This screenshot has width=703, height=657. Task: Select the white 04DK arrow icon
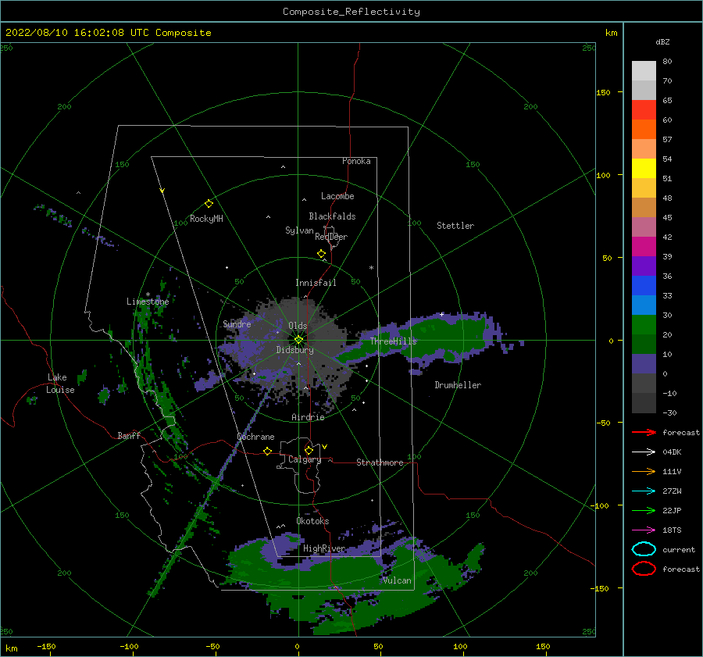click(644, 452)
